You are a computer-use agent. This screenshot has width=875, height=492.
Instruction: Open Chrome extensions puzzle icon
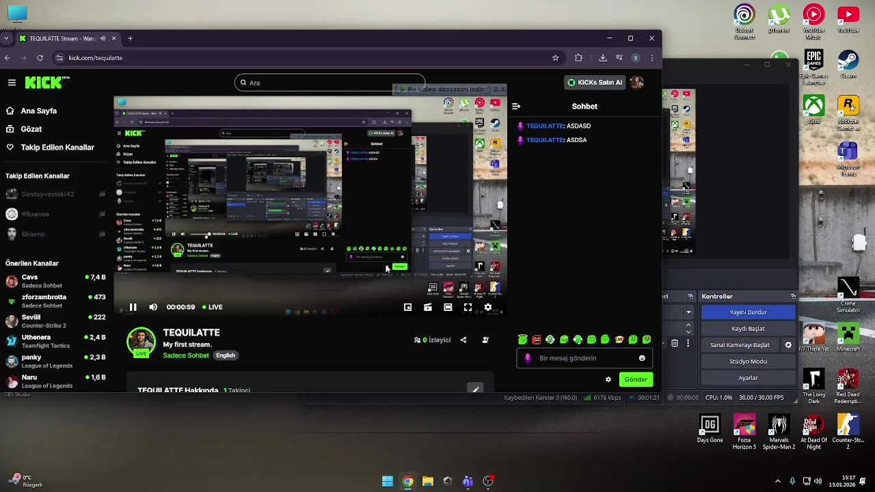tap(578, 58)
